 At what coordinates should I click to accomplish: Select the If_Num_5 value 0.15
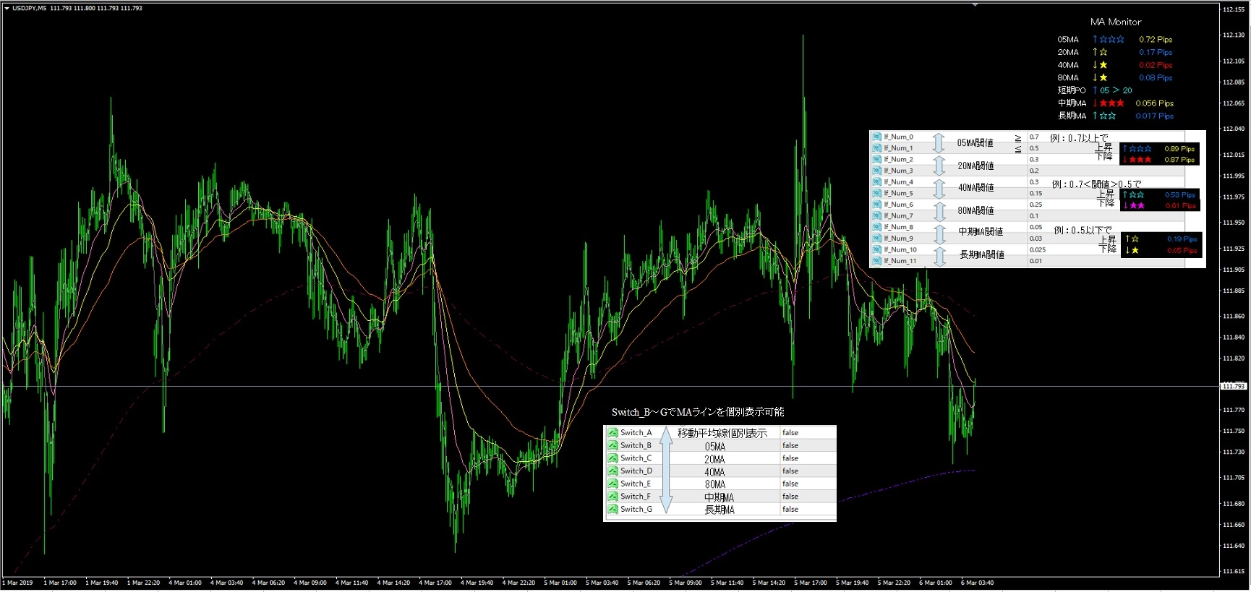[1036, 193]
